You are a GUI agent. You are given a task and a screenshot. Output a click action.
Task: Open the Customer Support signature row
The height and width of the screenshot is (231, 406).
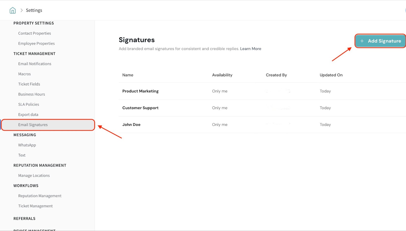(x=140, y=108)
